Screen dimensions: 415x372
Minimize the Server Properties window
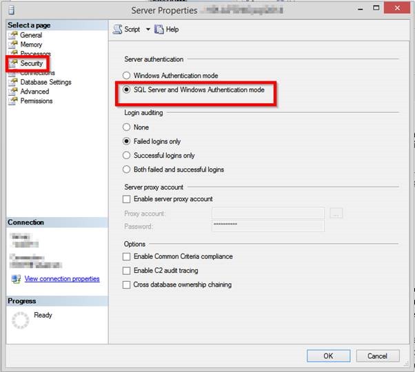361,9
